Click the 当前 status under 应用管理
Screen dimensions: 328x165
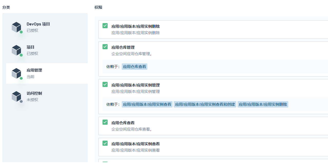click(30, 77)
